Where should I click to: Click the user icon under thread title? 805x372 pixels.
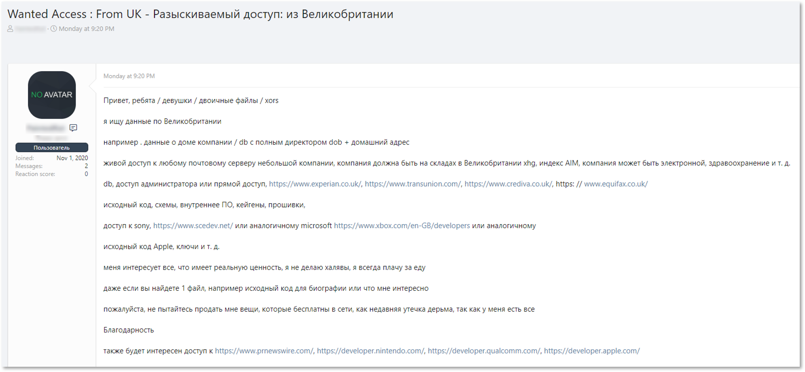pyautogui.click(x=11, y=29)
